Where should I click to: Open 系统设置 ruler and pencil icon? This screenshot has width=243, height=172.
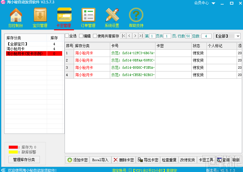point(112,15)
